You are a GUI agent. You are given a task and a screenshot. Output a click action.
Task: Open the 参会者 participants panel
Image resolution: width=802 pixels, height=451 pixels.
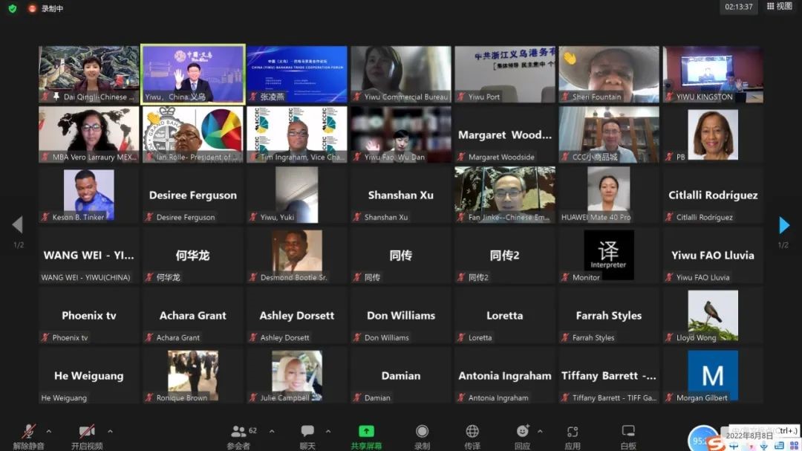click(239, 437)
